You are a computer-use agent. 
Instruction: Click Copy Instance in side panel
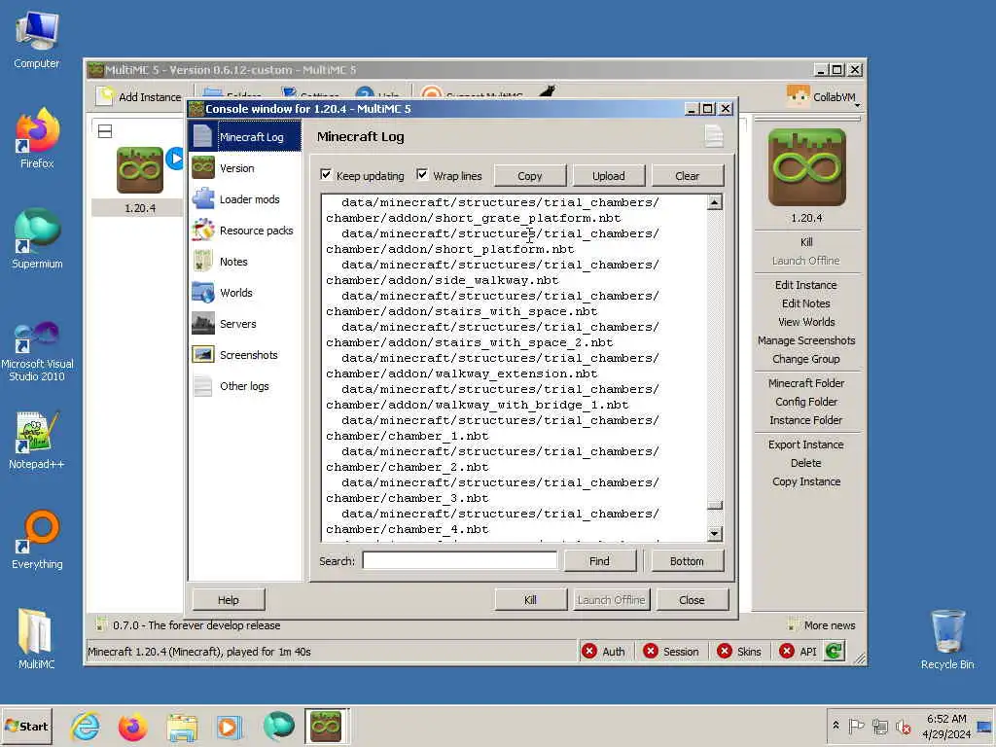806,481
